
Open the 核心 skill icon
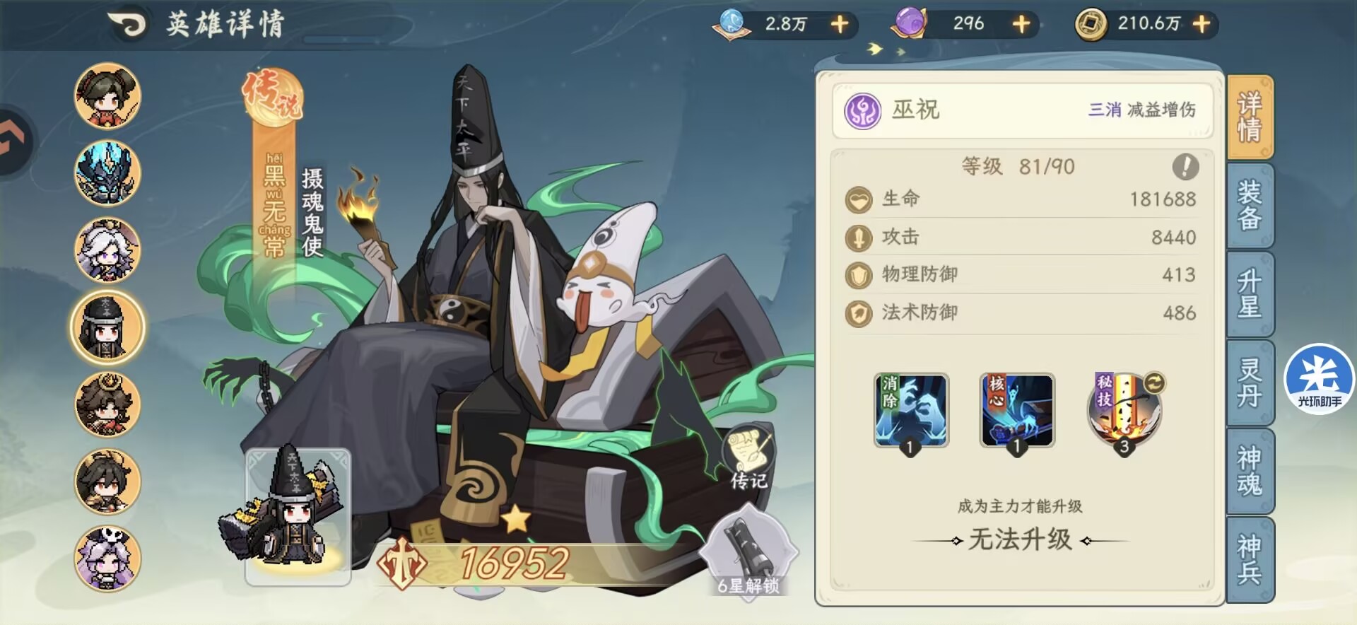(x=1017, y=411)
